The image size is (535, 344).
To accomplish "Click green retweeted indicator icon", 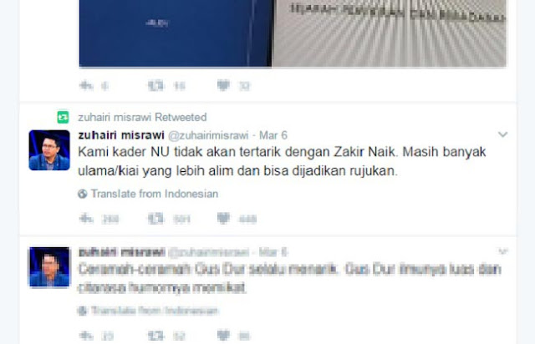I will (63, 117).
